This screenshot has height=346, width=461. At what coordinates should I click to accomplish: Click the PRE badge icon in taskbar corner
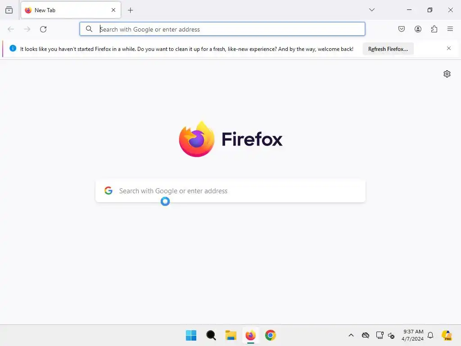[x=447, y=335]
